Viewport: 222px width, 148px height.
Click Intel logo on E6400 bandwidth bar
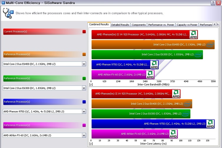[x=210, y=45]
